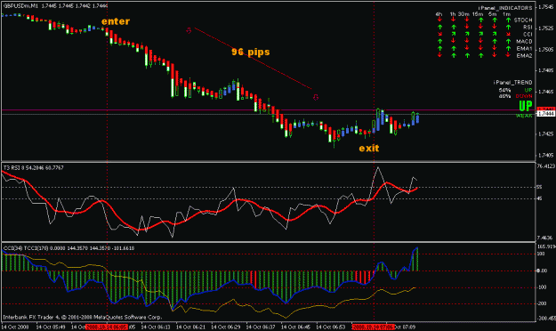556x331 pixels.
Task: Select the EMA2 4h down arrow
Action: pos(439,55)
